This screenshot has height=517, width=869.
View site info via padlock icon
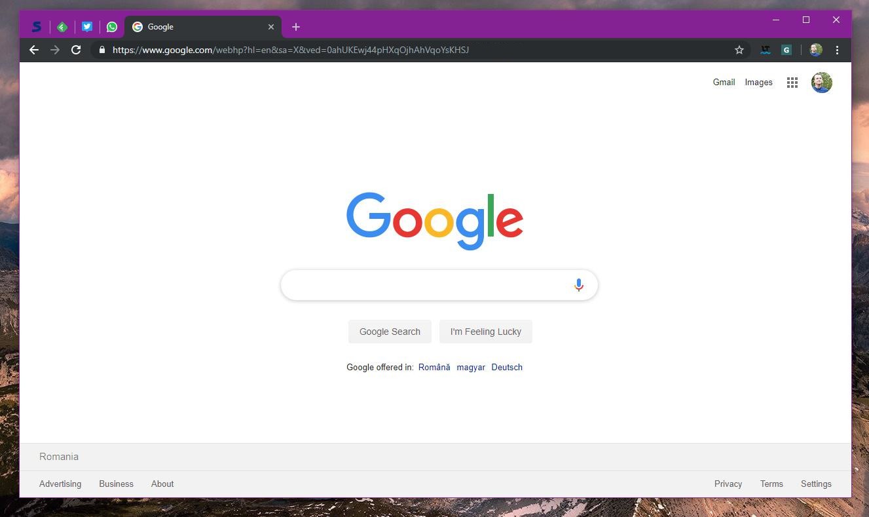tap(102, 50)
